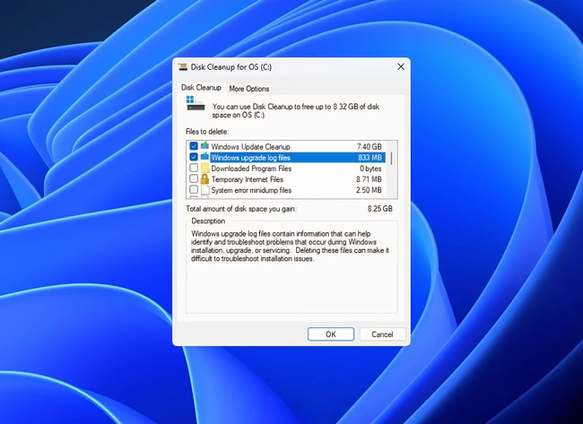
Task: Switch to the More Options tab
Action: (x=248, y=89)
